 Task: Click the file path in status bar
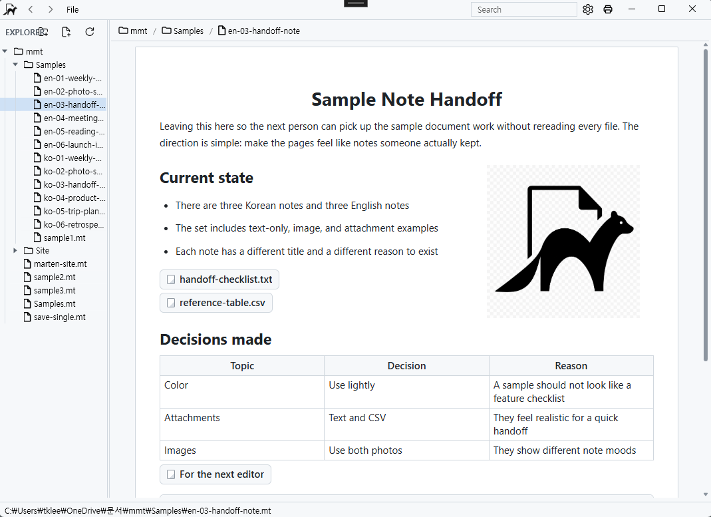point(138,510)
